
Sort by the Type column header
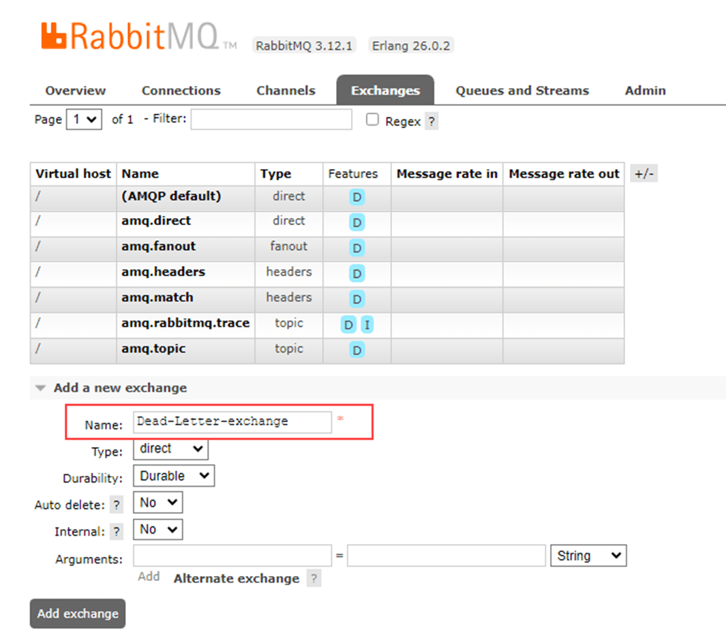(275, 174)
